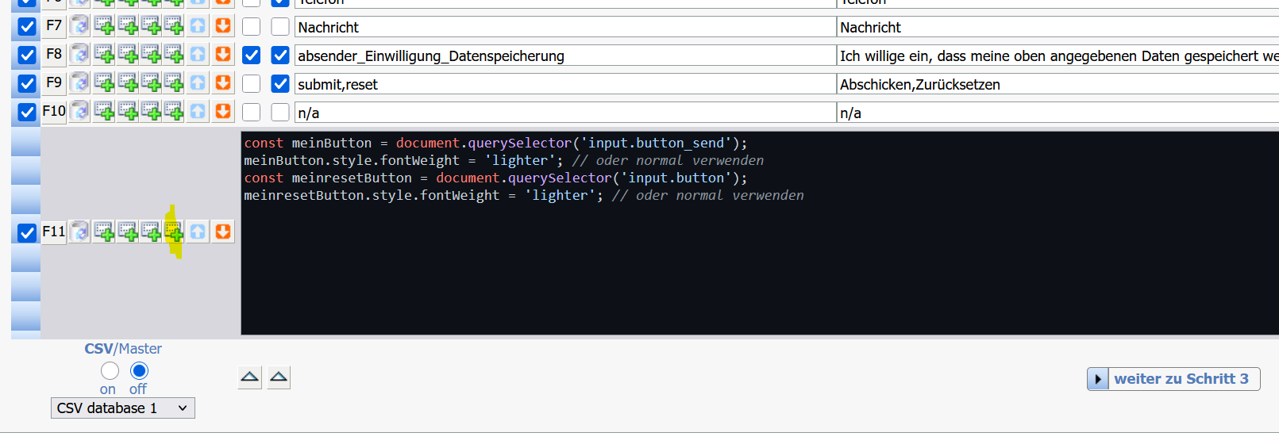Screen dimensions: 1279x448
Task: Click the F11 row label button
Action: (x=53, y=232)
